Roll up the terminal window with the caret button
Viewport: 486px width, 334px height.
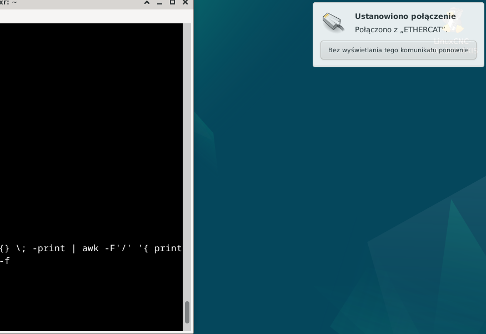(x=147, y=3)
